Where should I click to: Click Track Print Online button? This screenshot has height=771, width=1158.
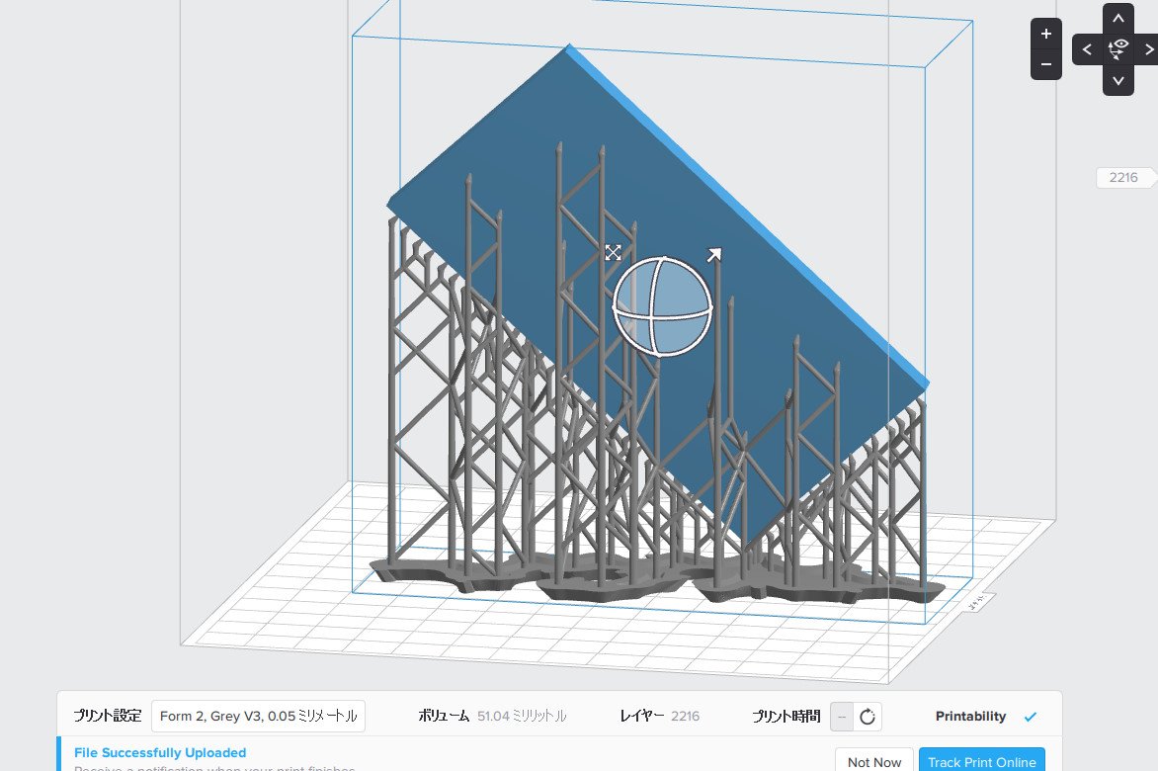pyautogui.click(x=981, y=761)
